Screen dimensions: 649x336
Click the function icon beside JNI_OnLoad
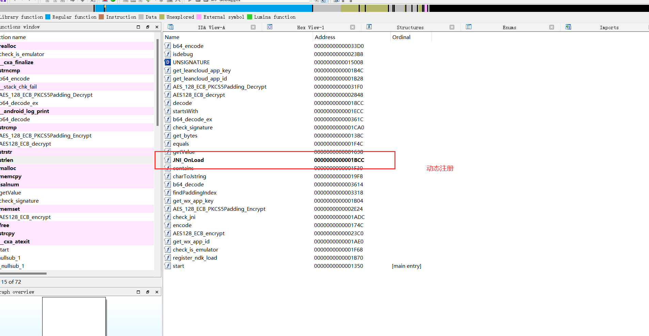[x=168, y=160]
